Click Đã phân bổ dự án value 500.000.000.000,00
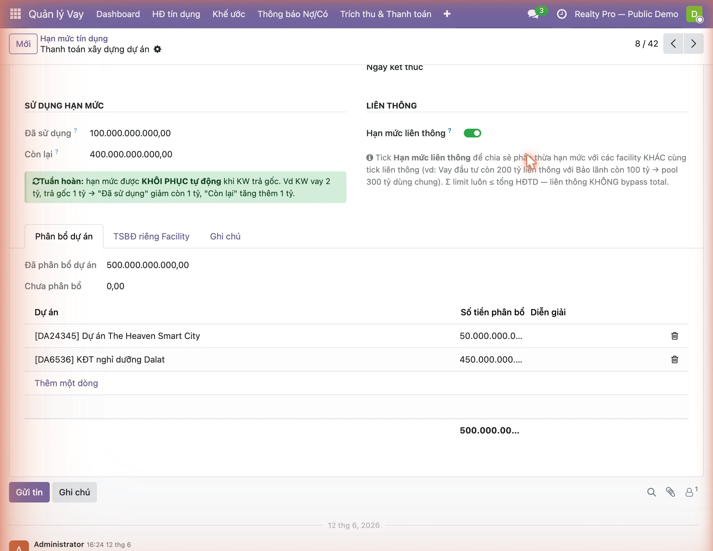Screen dimensions: 713x551 tap(148, 265)
